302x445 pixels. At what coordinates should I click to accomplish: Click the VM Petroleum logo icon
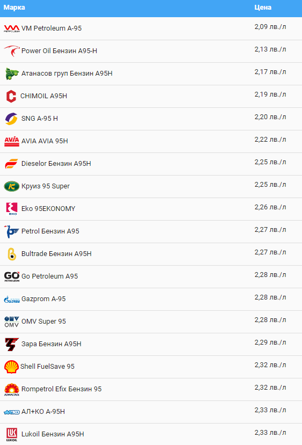point(12,28)
